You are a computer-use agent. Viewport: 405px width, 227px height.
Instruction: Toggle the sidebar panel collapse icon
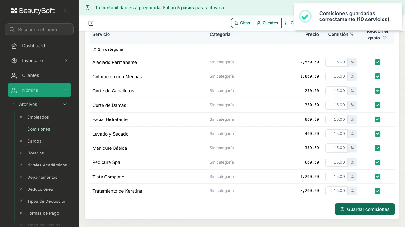point(91,23)
